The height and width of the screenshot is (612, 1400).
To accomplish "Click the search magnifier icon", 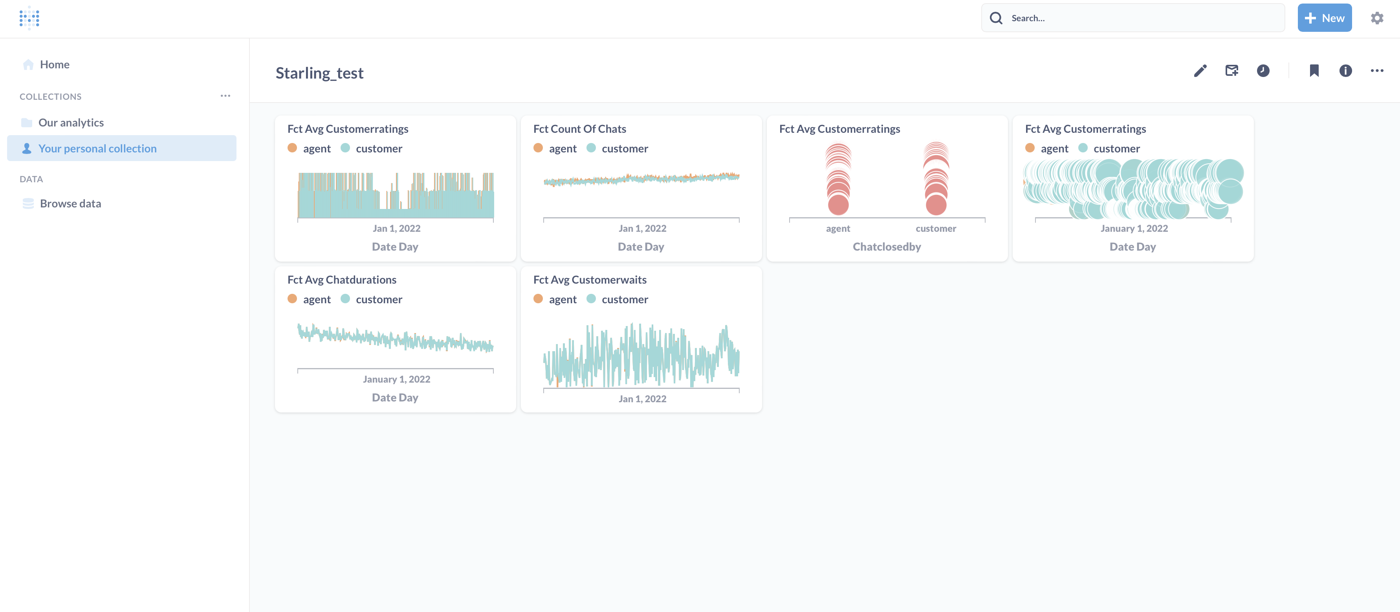I will [996, 18].
